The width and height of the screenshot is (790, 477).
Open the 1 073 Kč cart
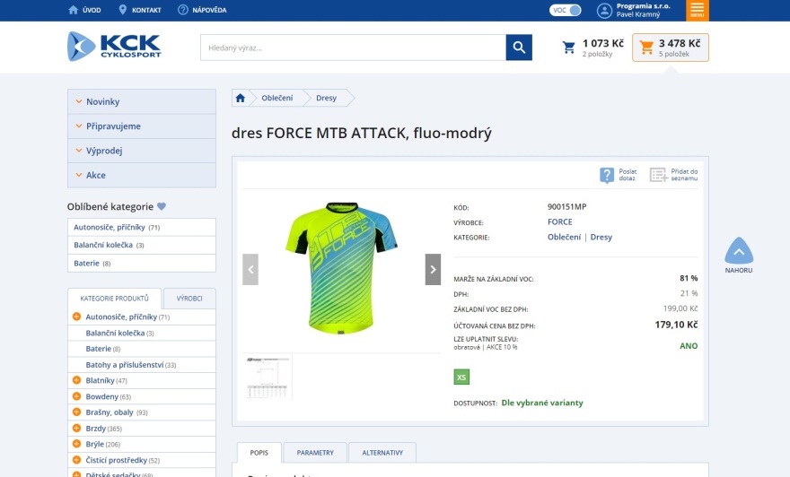[593, 48]
